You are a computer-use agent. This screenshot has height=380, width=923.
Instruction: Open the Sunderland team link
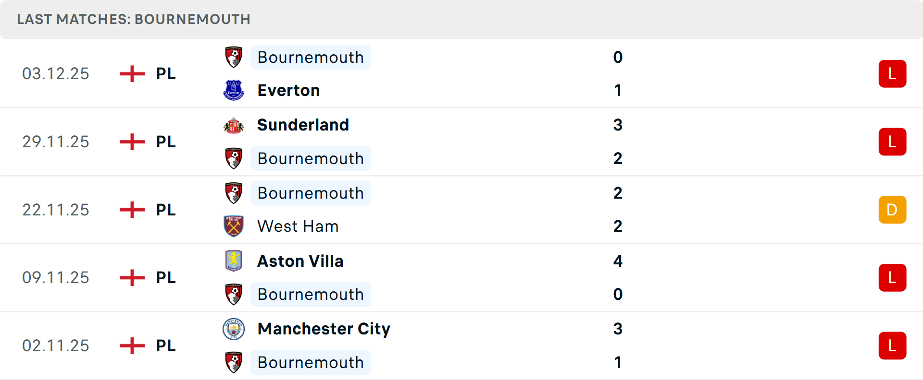click(x=303, y=125)
